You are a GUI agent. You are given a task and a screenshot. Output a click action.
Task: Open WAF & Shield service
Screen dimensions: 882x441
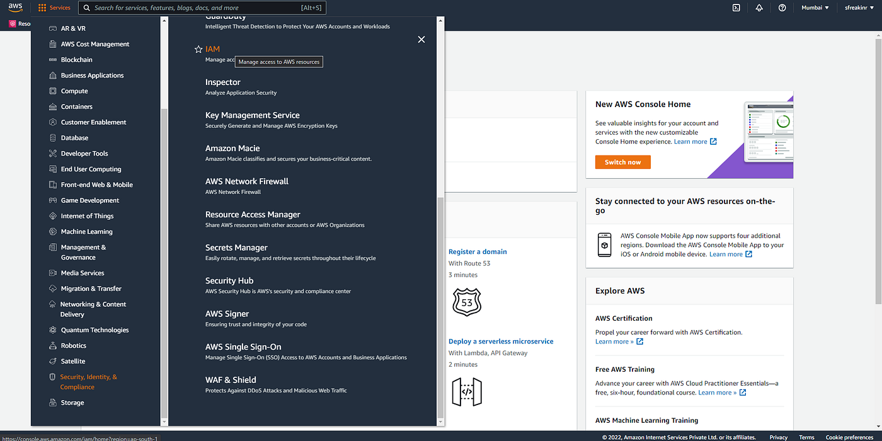click(231, 380)
